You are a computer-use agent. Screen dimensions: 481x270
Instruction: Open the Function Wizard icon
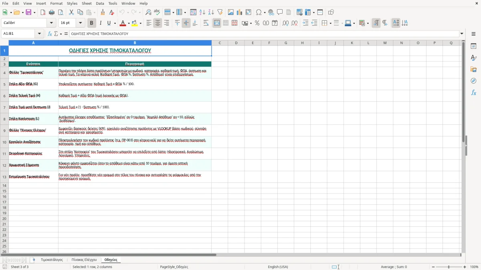(x=50, y=34)
